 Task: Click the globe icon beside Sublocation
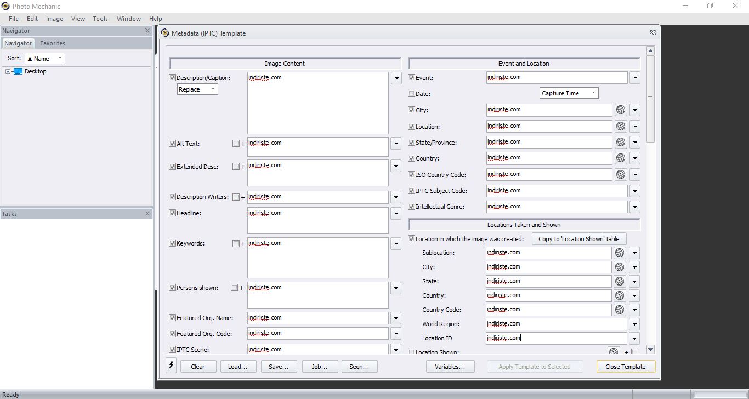coord(619,253)
